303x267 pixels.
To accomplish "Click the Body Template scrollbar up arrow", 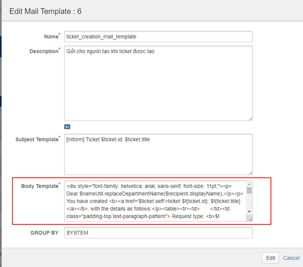I will coord(249,184).
